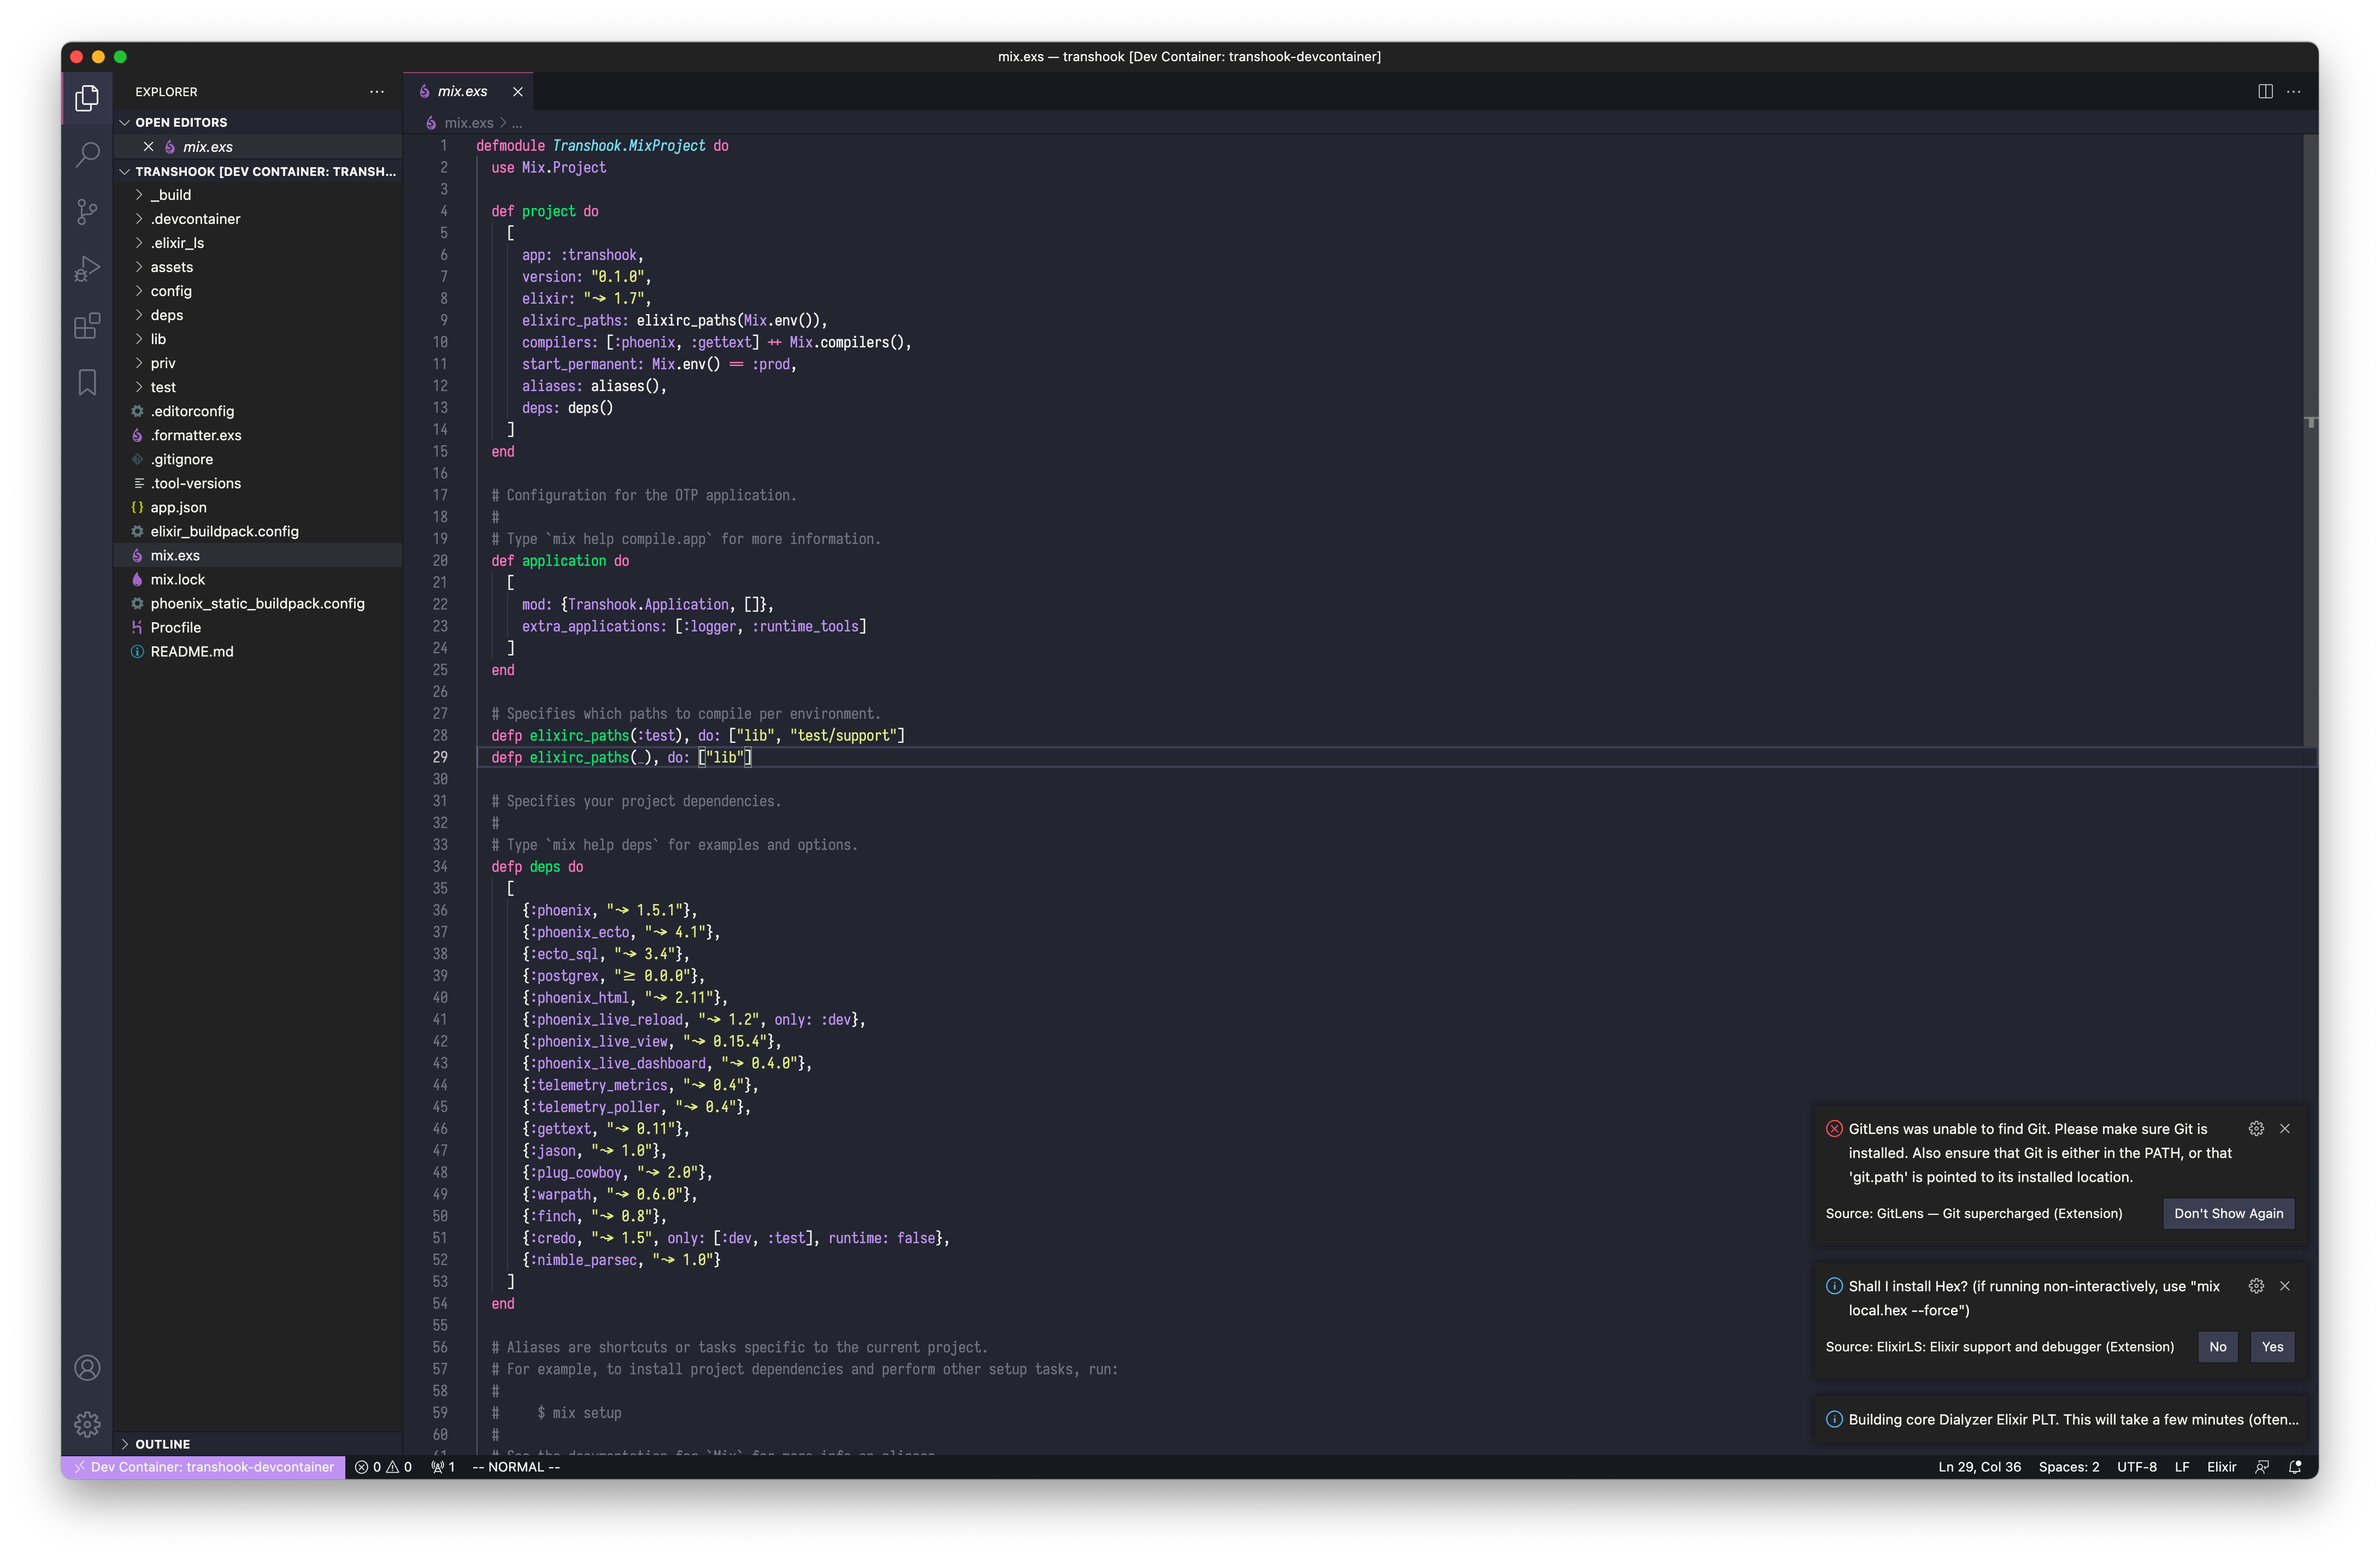Viewport: 2380px width, 1560px height.
Task: Open the Accounts icon in activity bar
Action: point(87,1367)
